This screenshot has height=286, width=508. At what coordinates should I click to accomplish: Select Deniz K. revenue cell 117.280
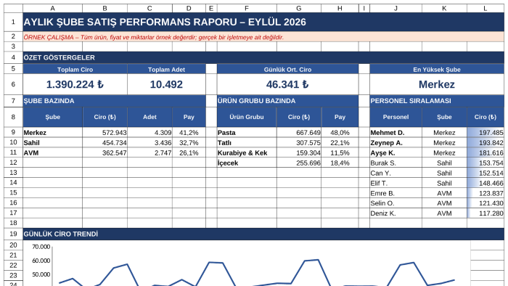coord(486,213)
